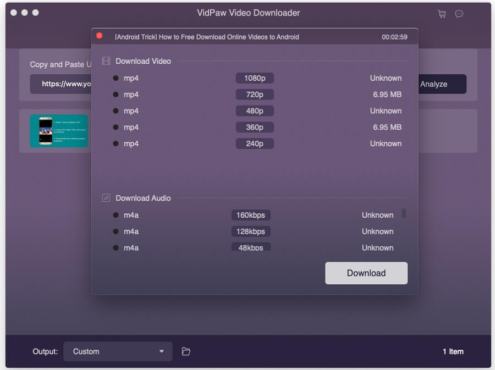This screenshot has height=370, width=495.
Task: Click the video thumbnail in main window
Action: point(59,131)
